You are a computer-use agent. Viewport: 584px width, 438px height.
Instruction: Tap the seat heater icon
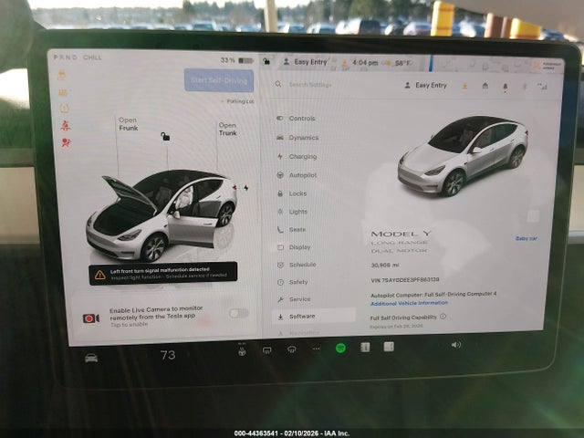click(242, 350)
